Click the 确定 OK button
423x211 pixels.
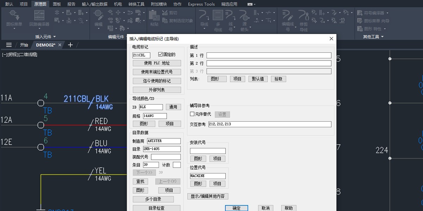point(236,208)
